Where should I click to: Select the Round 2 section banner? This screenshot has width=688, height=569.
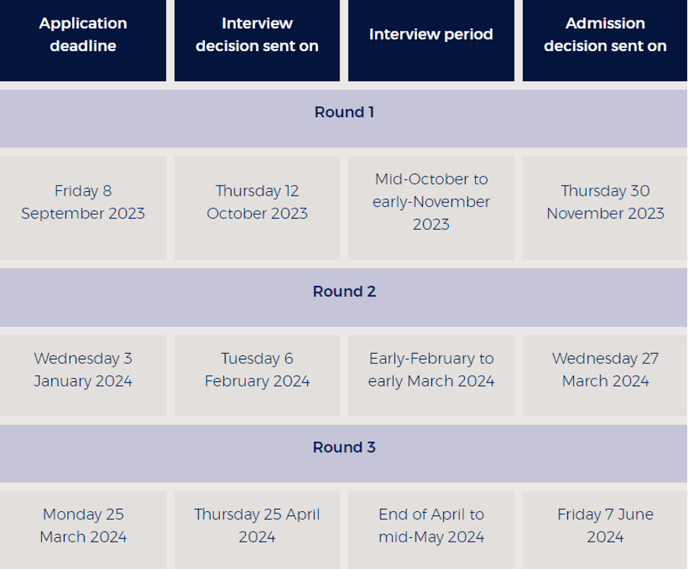[344, 292]
